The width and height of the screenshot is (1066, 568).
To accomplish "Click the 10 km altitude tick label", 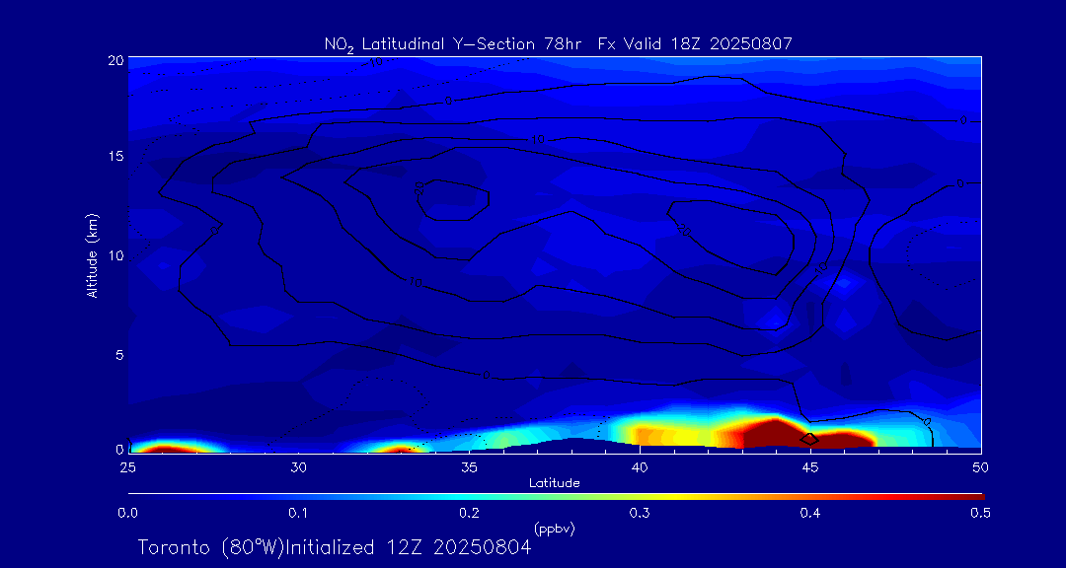I will pyautogui.click(x=113, y=255).
